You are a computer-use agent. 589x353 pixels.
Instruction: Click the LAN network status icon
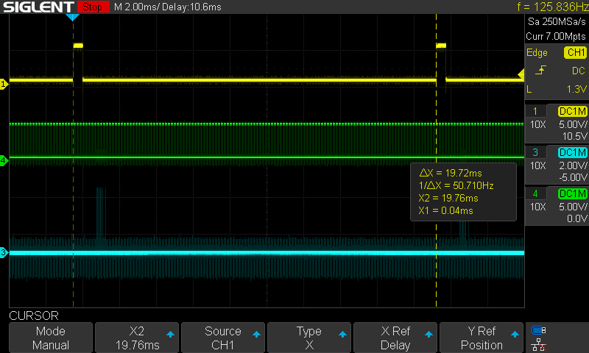(x=538, y=345)
